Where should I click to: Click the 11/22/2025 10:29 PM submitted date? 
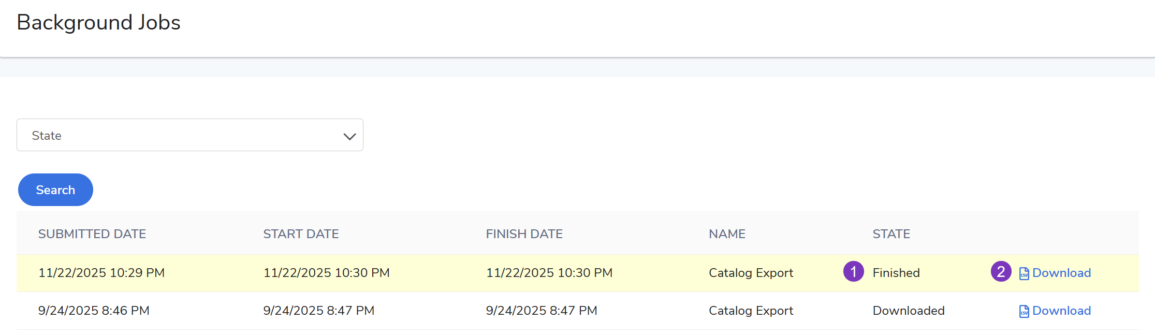[101, 273]
